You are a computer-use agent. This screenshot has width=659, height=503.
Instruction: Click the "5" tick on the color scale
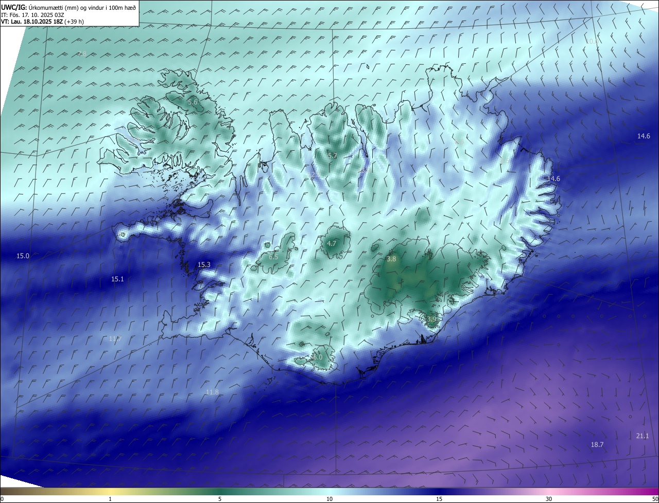[220, 499]
